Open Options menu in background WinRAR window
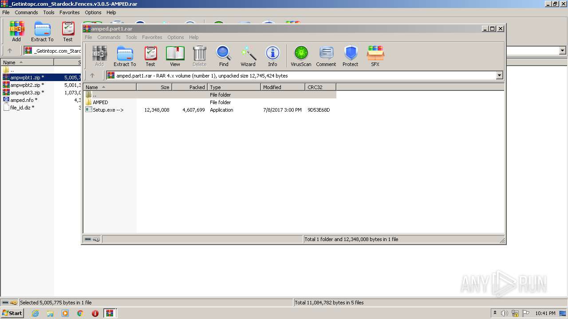This screenshot has width=568, height=319. [x=93, y=12]
